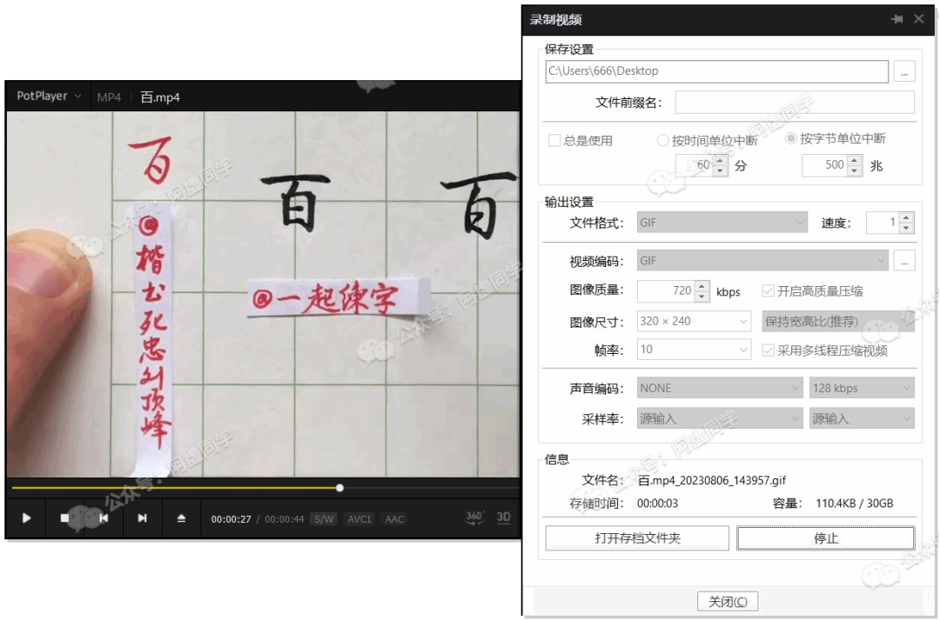Increase the minutes value of 60
This screenshot has height=621, width=940.
pos(720,160)
